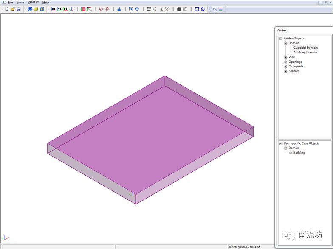333x249 pixels.
Task: Save the project with the floppy disk icon
Action: coord(19,9)
